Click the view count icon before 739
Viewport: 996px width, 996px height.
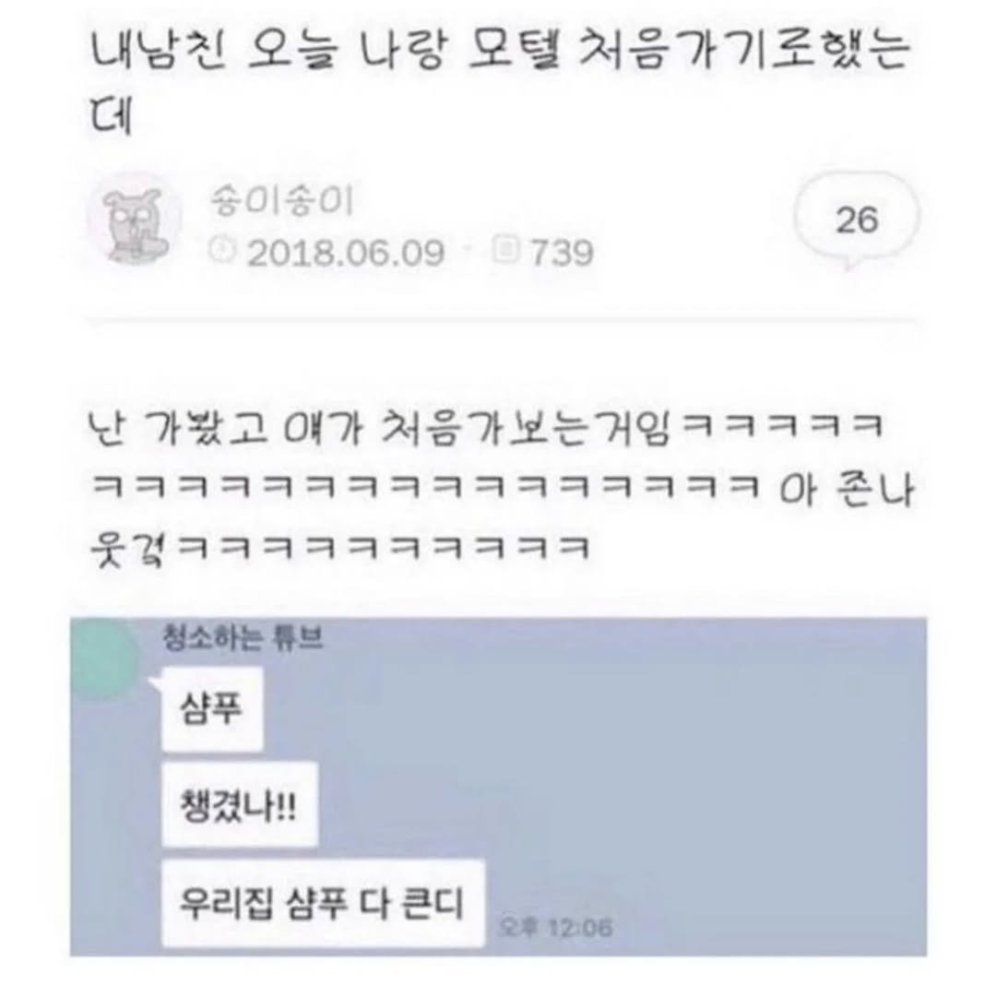click(507, 250)
